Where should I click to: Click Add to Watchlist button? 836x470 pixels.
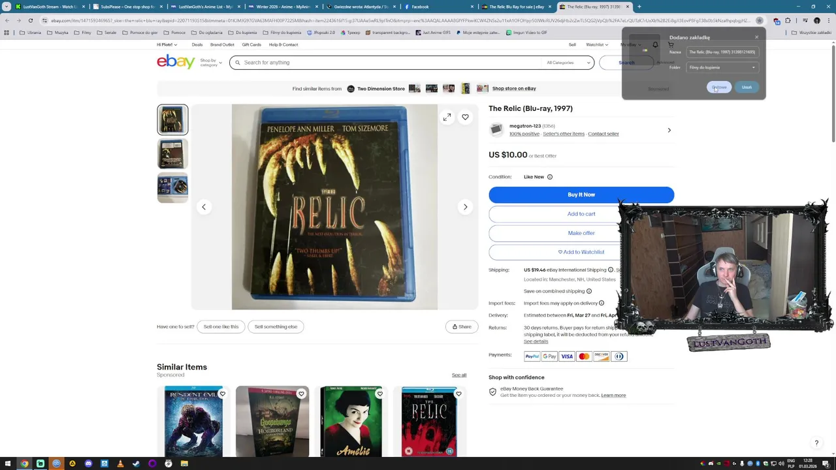click(x=581, y=252)
